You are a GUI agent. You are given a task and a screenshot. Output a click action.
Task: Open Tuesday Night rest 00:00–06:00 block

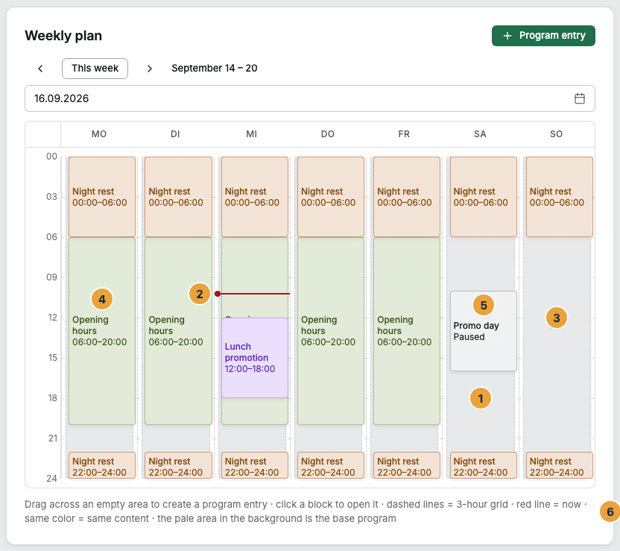(178, 197)
